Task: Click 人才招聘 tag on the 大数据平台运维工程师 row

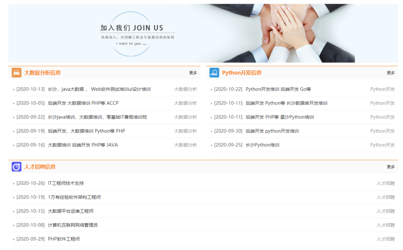Action: (x=385, y=211)
